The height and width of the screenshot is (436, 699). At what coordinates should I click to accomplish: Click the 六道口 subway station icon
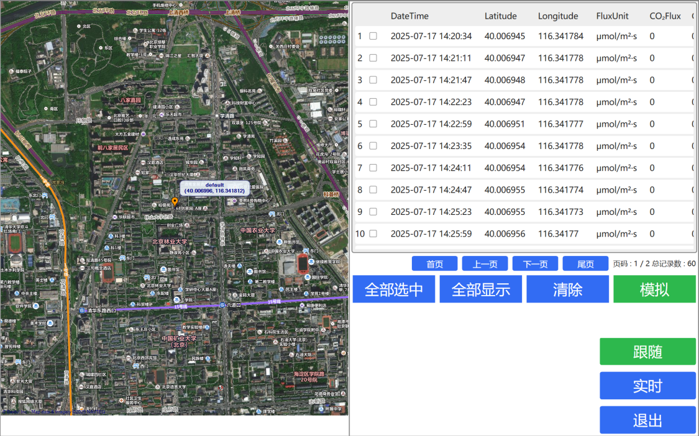point(222,305)
